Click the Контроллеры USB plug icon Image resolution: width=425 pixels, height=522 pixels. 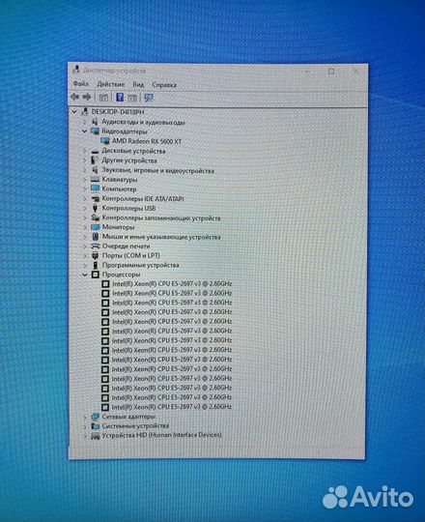coord(95,208)
